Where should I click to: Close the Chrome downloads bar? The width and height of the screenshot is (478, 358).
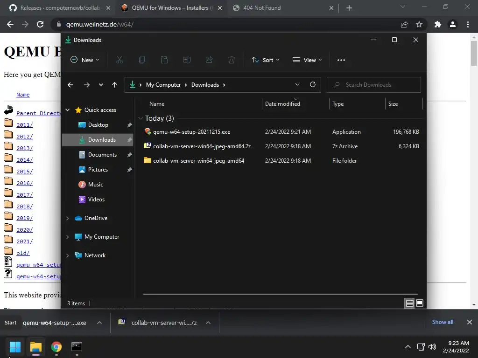tap(470, 322)
